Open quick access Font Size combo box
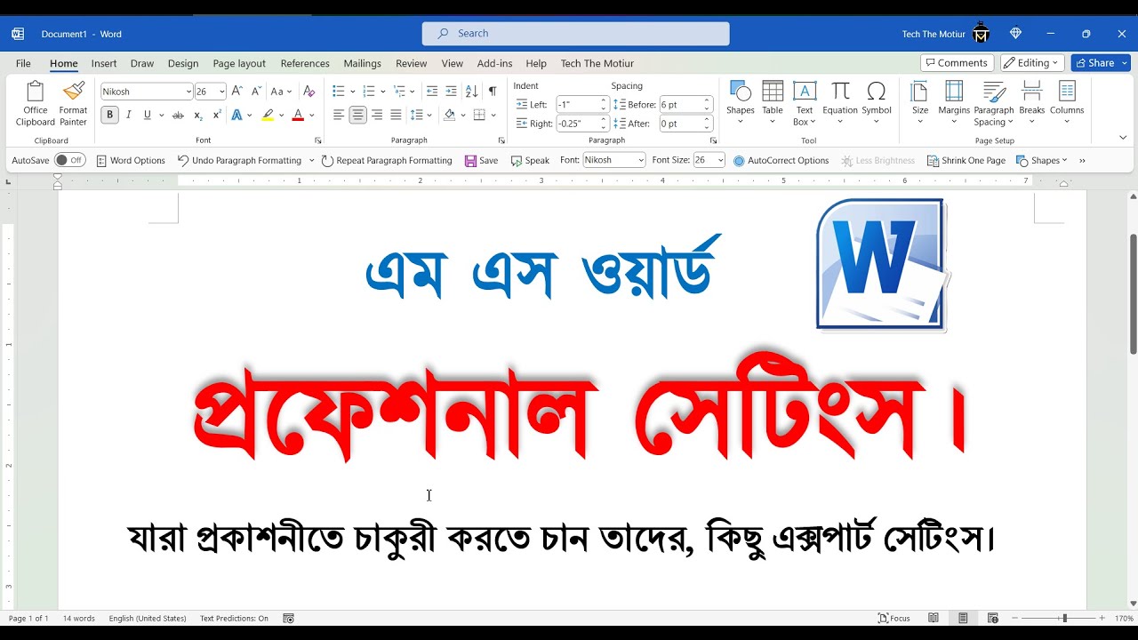The height and width of the screenshot is (640, 1138). [709, 160]
